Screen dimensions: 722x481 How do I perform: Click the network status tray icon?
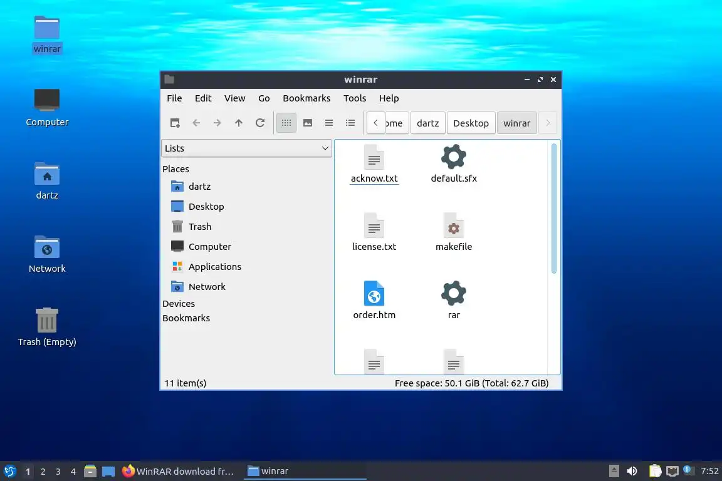pos(672,471)
